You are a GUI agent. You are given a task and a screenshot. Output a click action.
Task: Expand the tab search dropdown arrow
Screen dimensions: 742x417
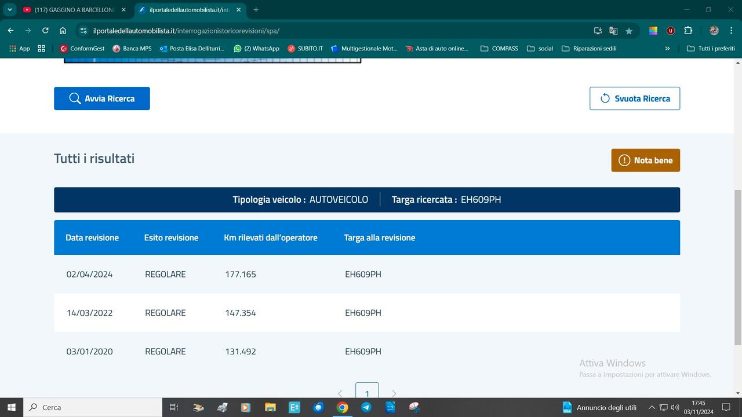click(9, 10)
